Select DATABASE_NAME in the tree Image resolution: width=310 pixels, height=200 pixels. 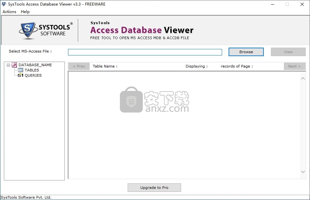[35, 65]
